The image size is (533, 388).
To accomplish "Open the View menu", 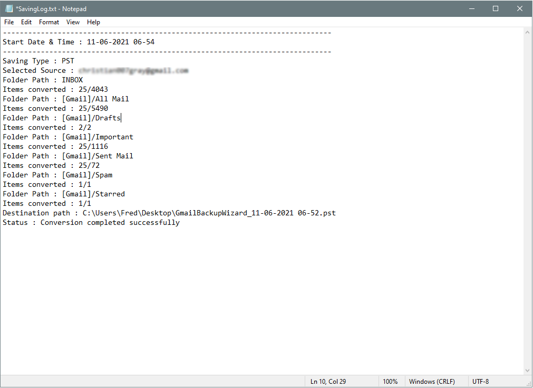I will click(x=73, y=22).
